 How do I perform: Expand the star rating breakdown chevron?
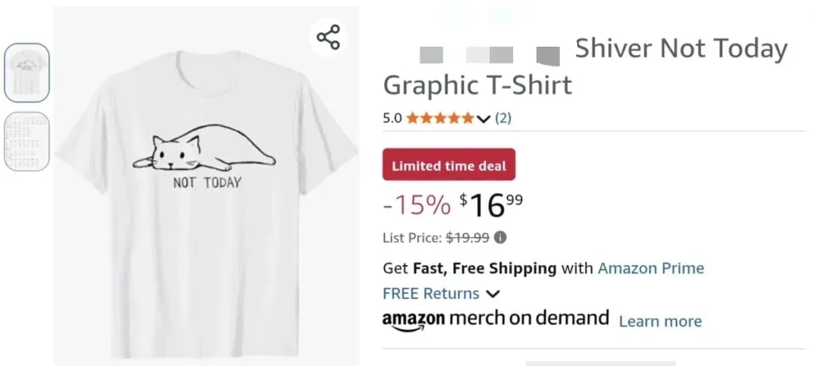click(484, 118)
